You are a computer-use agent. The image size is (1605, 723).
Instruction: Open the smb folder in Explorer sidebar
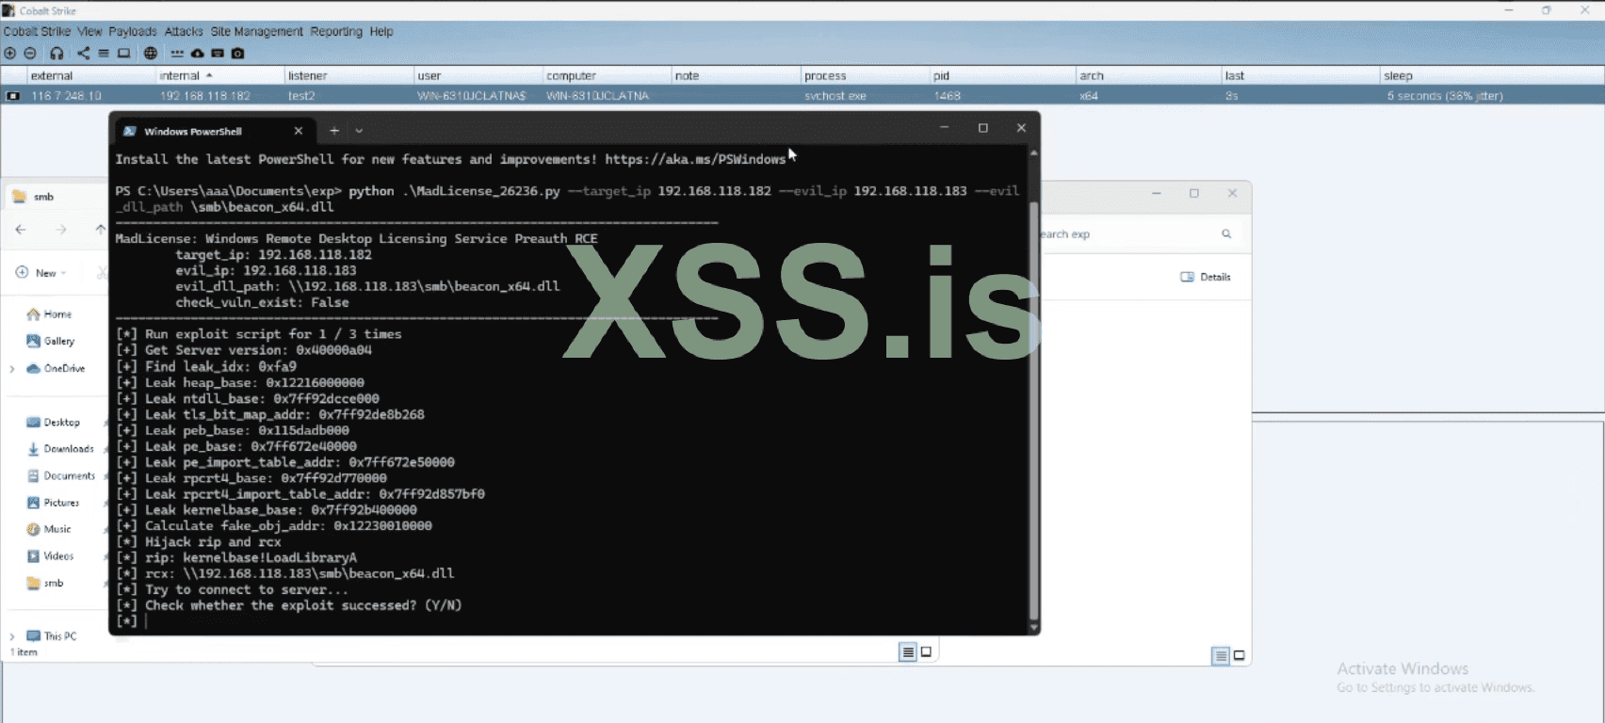tap(45, 584)
